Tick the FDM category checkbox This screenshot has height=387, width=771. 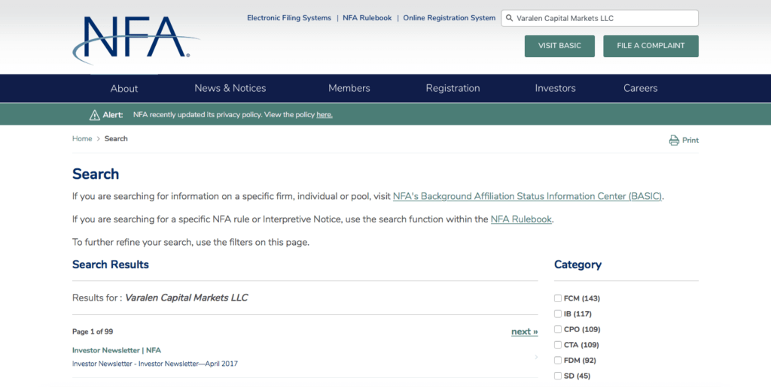[558, 361]
